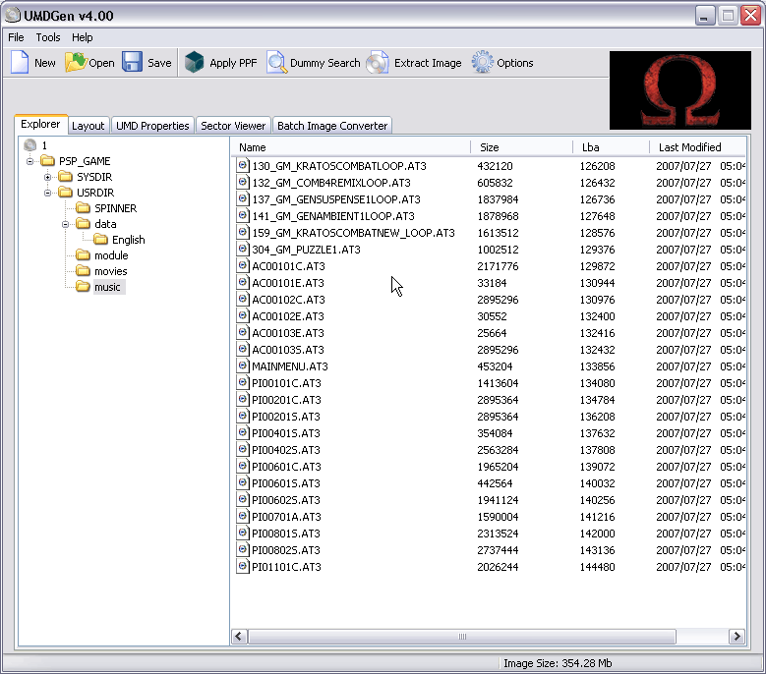The width and height of the screenshot is (766, 674).
Task: Click the Apply PPF cube icon
Action: (x=194, y=63)
